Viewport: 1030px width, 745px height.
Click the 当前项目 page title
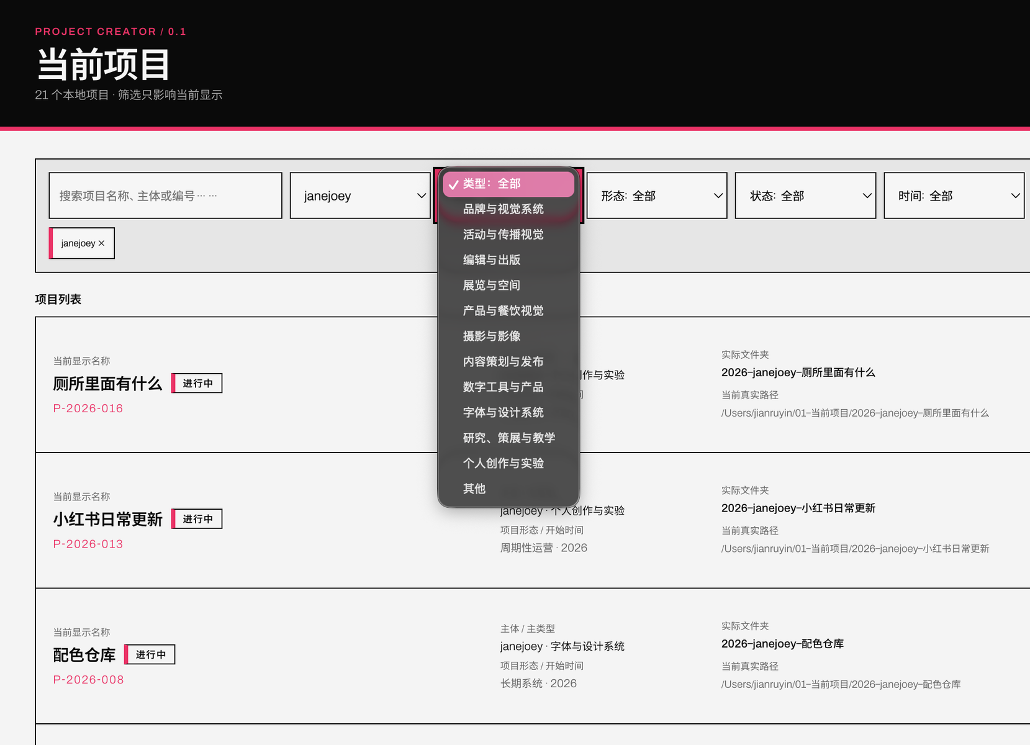click(x=103, y=65)
